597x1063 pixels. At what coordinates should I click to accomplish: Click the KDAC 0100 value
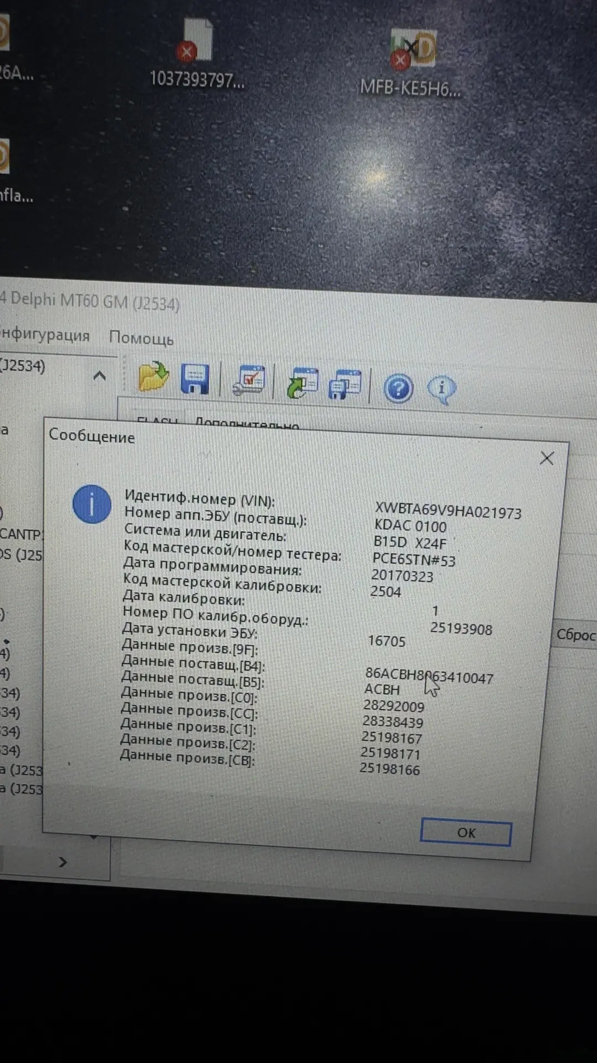click(x=410, y=526)
